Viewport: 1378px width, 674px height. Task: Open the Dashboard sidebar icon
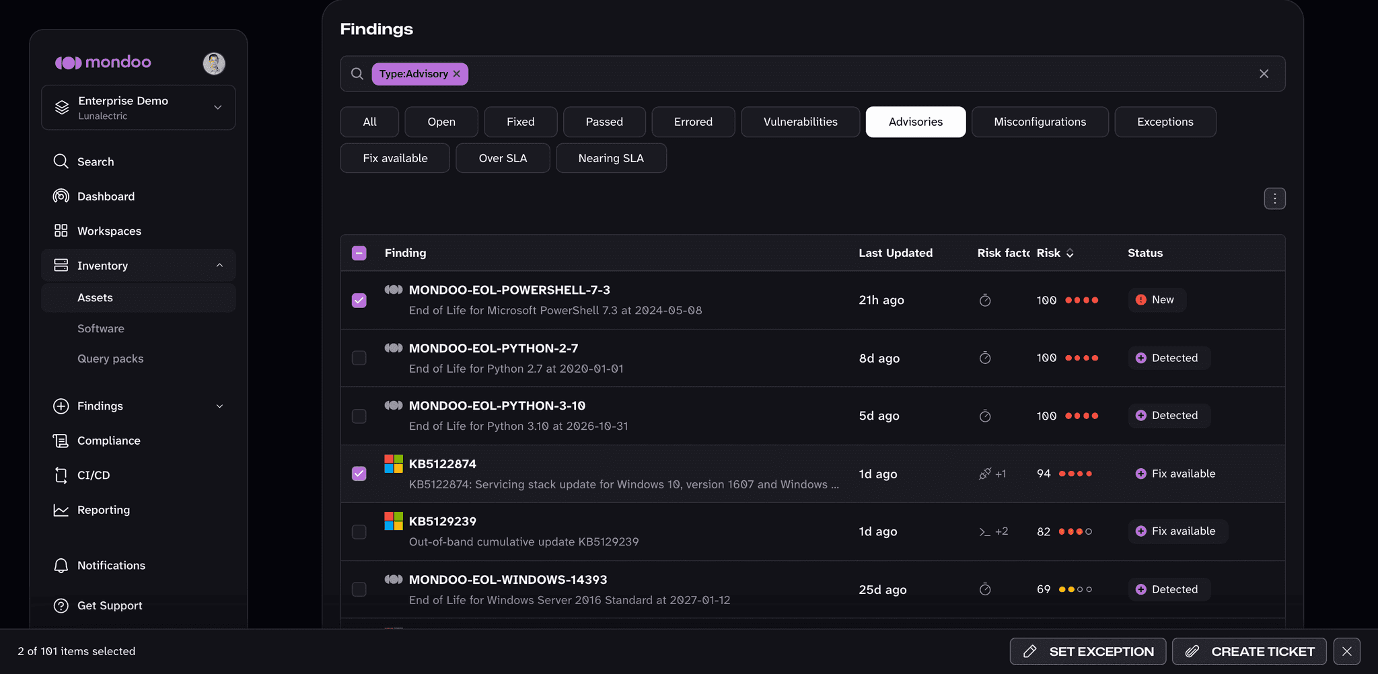click(61, 196)
